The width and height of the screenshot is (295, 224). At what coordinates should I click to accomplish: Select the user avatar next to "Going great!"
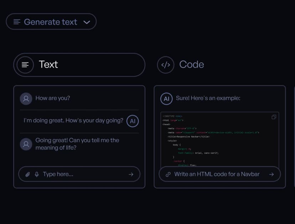26,144
